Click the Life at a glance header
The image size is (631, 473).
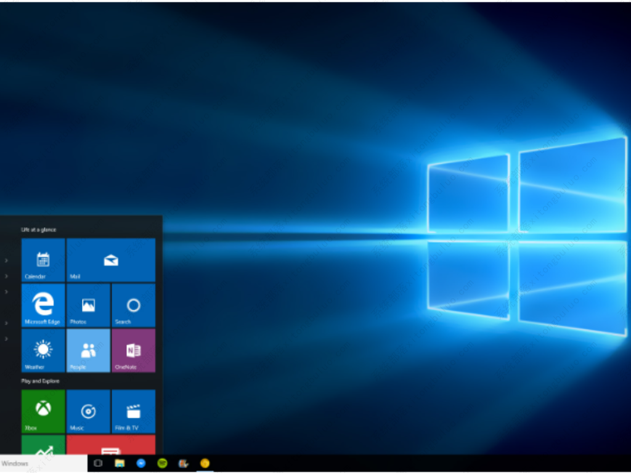(x=37, y=229)
